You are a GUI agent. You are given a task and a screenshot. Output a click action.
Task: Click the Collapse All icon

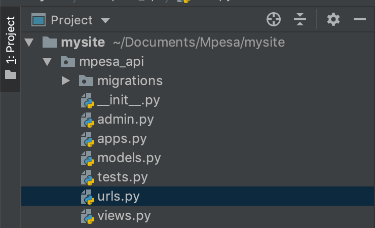point(300,19)
